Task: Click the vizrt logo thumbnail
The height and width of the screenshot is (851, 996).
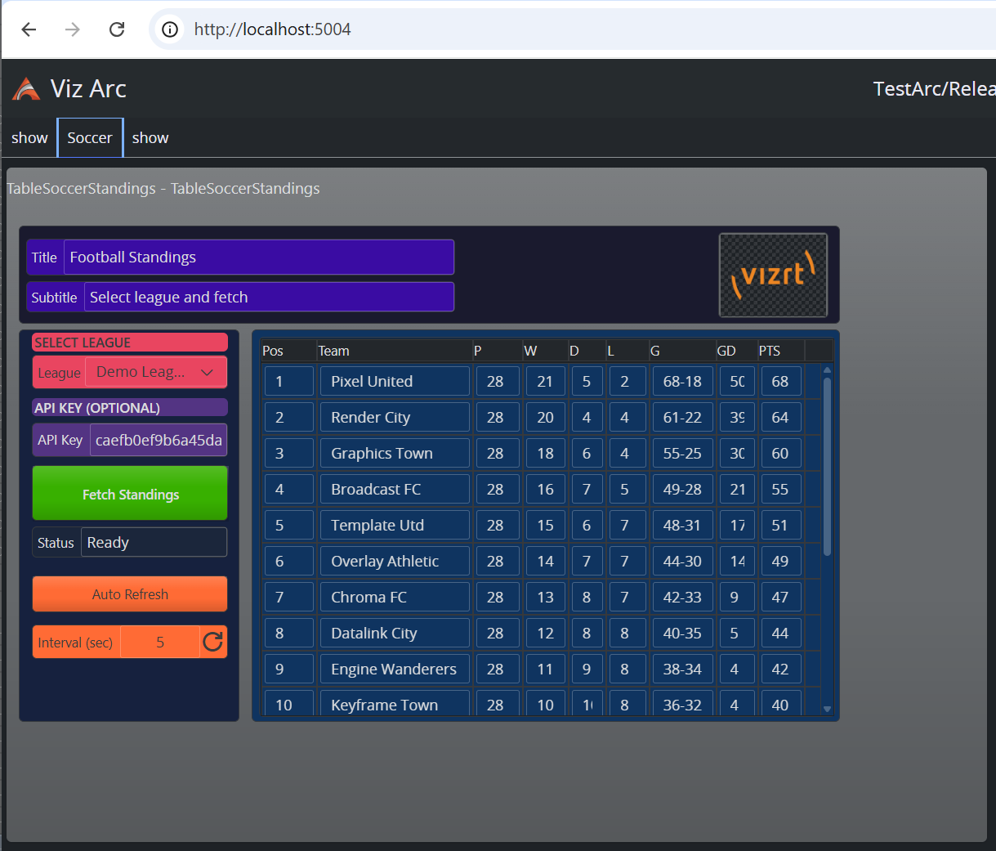Action: 773,275
